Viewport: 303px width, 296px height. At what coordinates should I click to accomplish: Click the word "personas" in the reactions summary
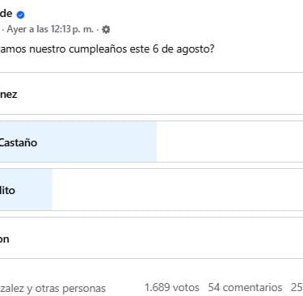[x=84, y=289]
